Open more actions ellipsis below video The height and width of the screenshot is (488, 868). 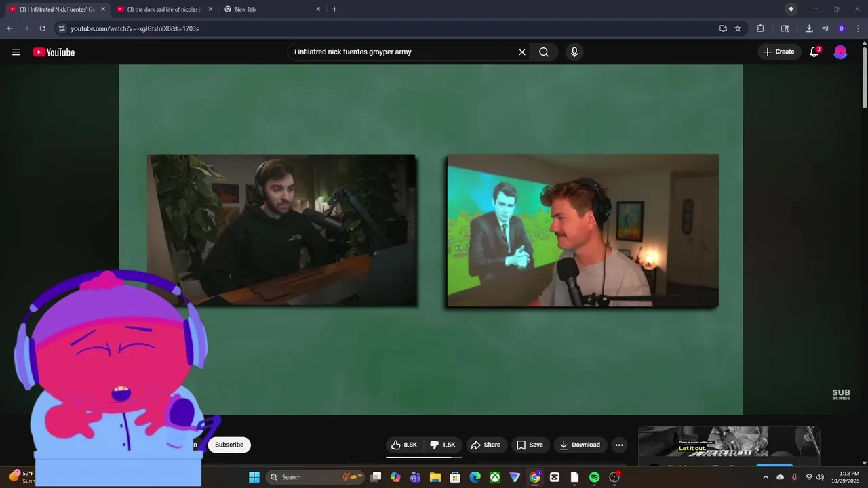point(619,445)
